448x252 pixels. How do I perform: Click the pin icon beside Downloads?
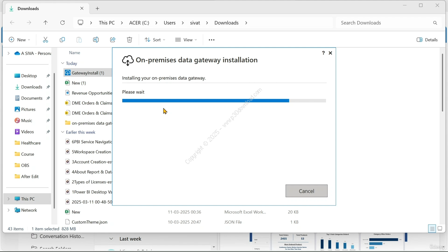[48, 87]
